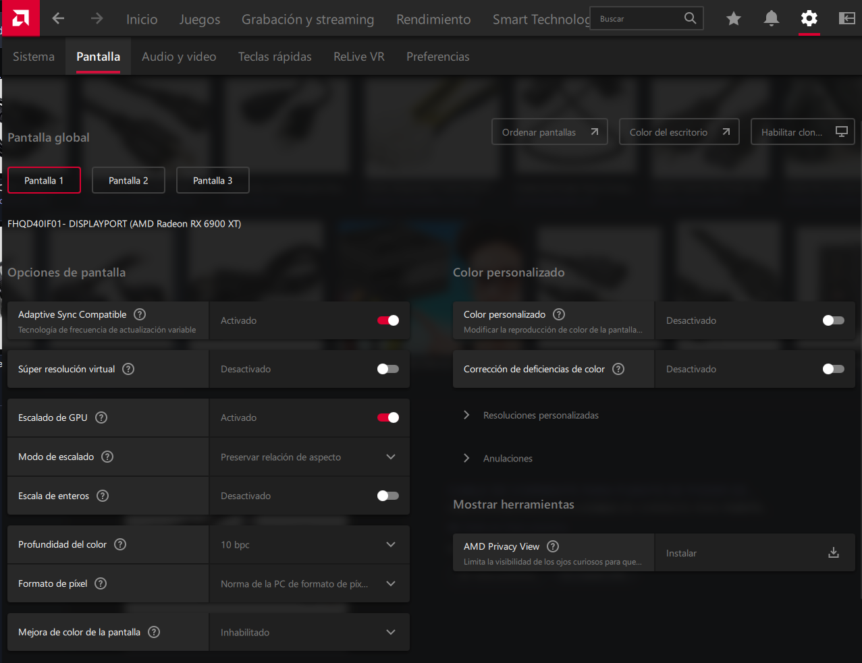Turn off Escalado de GPU toggle
This screenshot has height=663, width=862.
tap(388, 417)
